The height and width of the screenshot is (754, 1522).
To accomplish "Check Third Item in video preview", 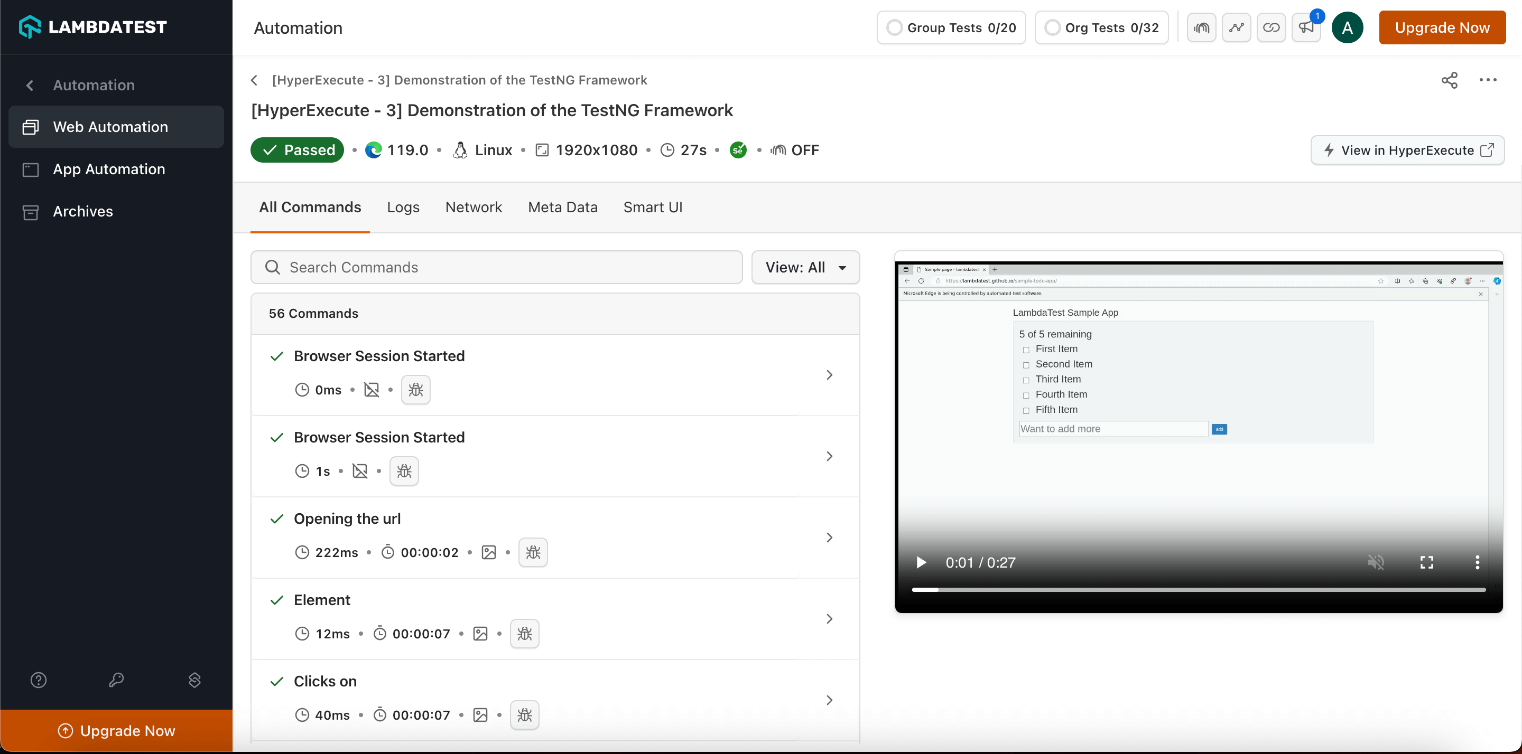I will click(x=1026, y=380).
